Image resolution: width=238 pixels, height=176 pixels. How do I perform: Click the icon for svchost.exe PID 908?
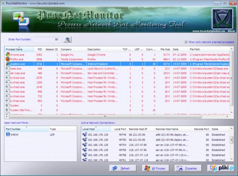[8, 92]
